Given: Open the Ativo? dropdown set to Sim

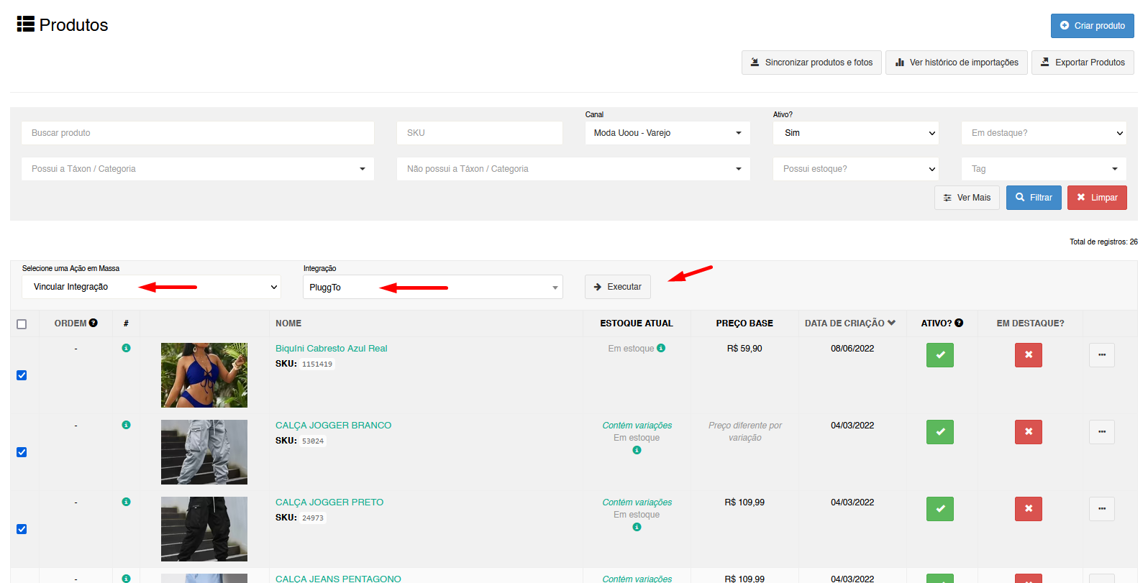Looking at the screenshot, I should [856, 133].
